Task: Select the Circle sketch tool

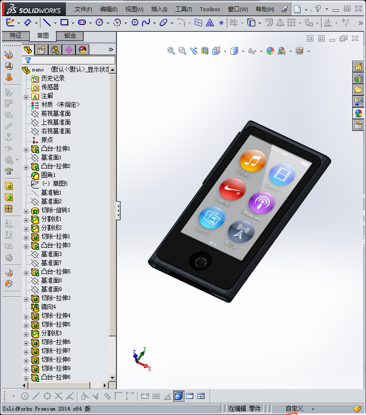Action: coord(100,22)
